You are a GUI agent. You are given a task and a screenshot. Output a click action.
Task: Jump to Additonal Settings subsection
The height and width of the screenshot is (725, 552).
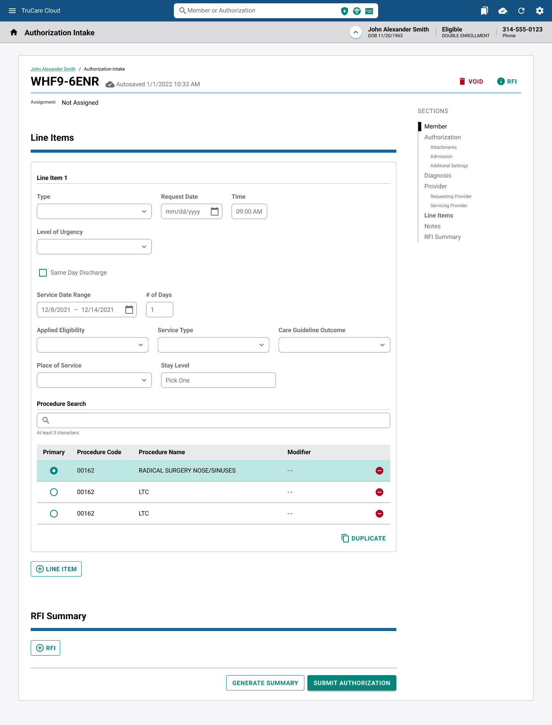point(449,166)
